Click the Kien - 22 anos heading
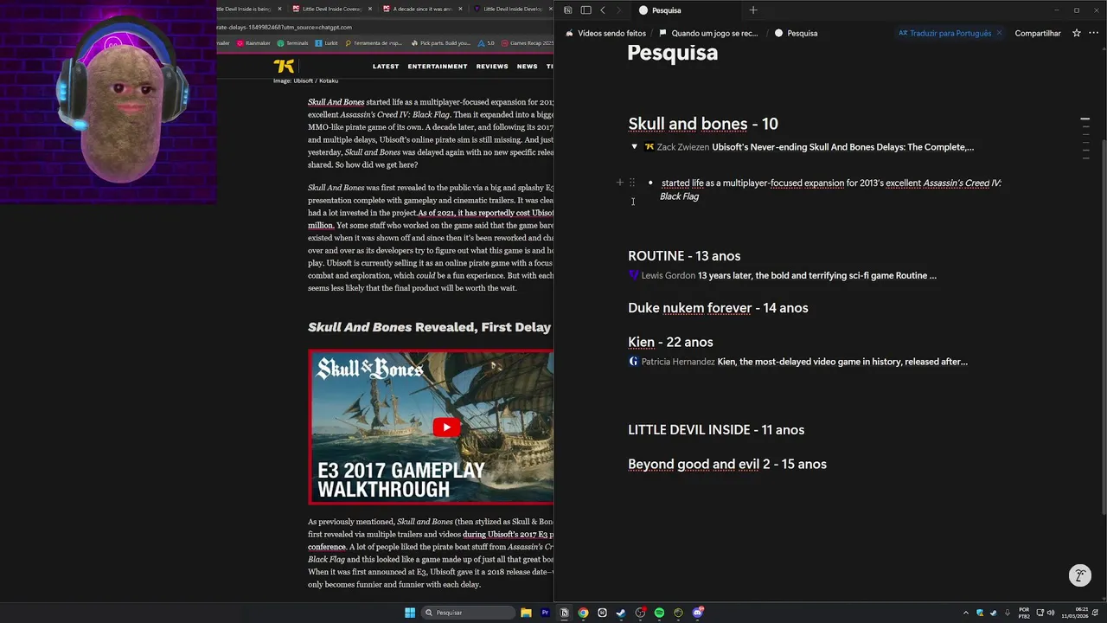 coord(670,343)
